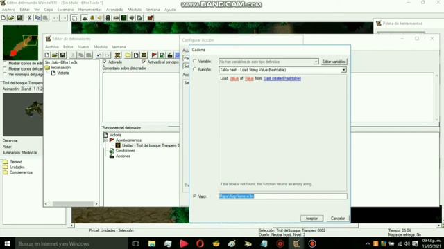Enable first Mostrar iconos de edif checkbox
The image size is (444, 249).
pyautogui.click(x=5, y=63)
